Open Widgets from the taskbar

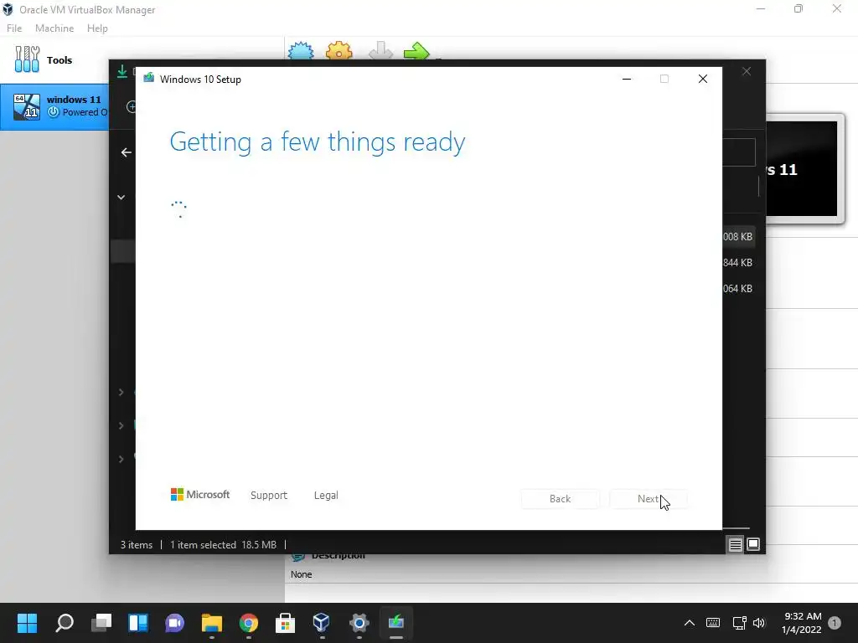tap(138, 622)
